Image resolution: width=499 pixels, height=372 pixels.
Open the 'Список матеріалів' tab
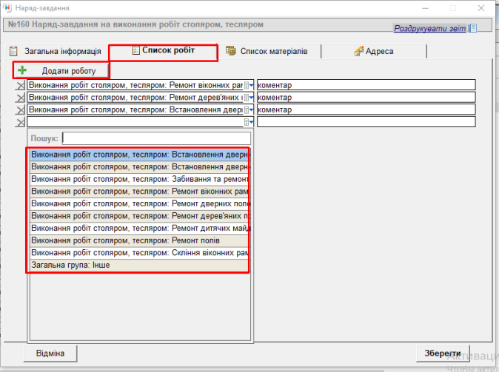tap(272, 52)
